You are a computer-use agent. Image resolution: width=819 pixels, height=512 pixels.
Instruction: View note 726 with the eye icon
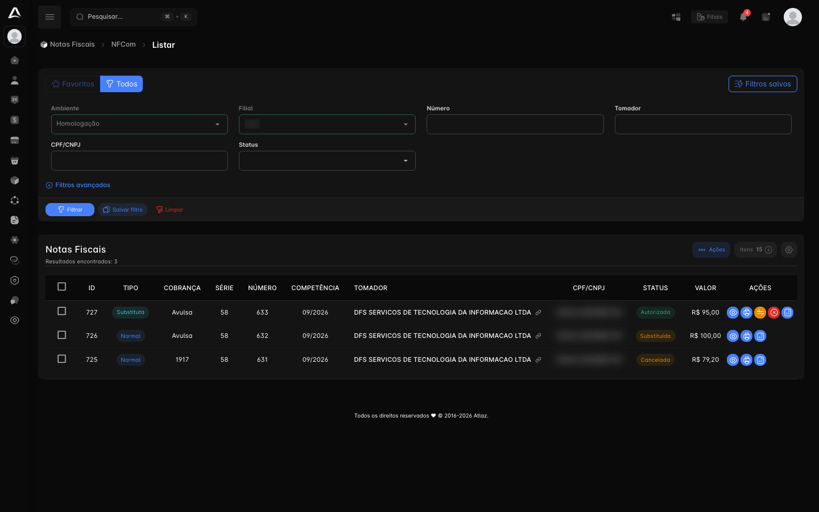pyautogui.click(x=733, y=336)
